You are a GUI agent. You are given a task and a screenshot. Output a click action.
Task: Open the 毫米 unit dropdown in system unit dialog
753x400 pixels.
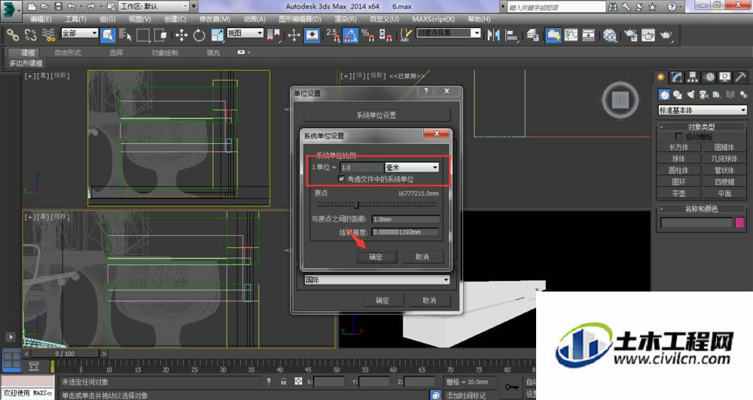[412, 167]
